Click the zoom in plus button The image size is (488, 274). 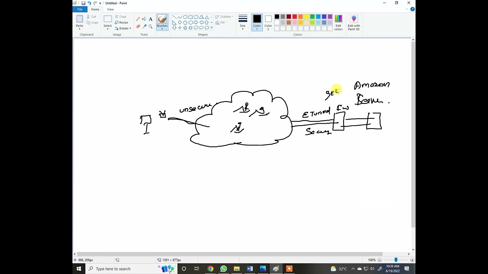point(412,260)
